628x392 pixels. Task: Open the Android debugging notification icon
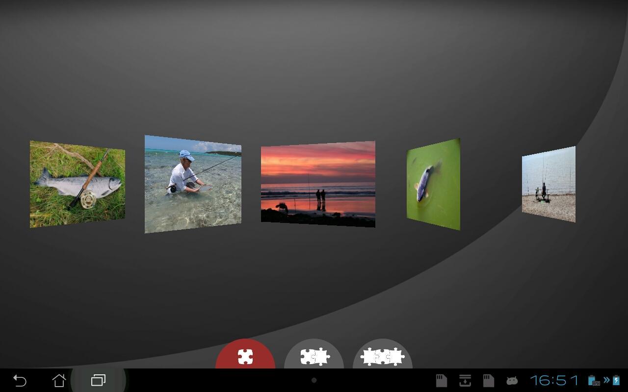pos(512,380)
